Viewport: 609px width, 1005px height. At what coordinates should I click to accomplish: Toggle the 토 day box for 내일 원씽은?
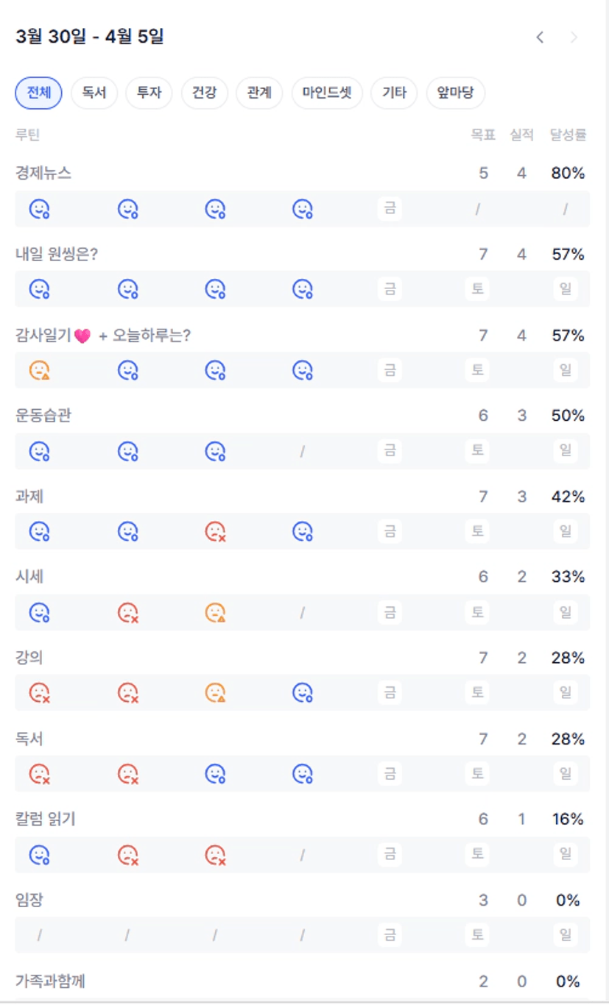tap(478, 289)
